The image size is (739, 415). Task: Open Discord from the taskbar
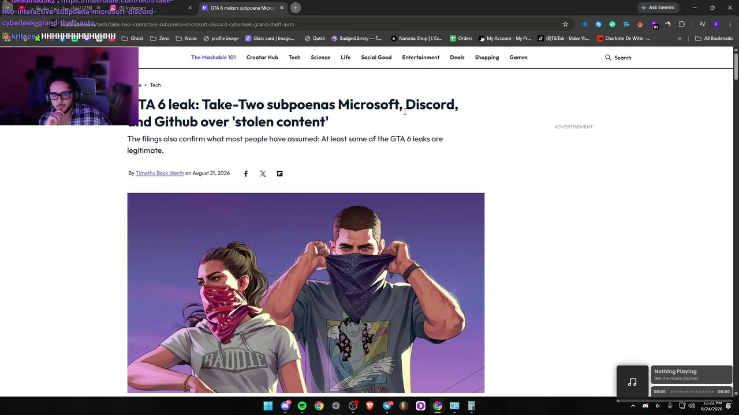(x=285, y=406)
